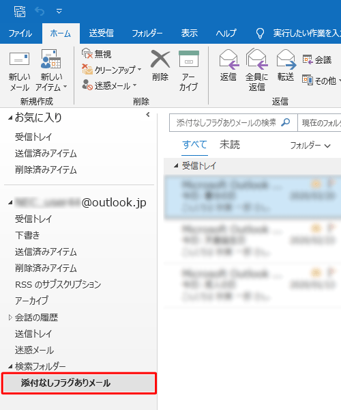Open the 下書き drafts folder

27,235
